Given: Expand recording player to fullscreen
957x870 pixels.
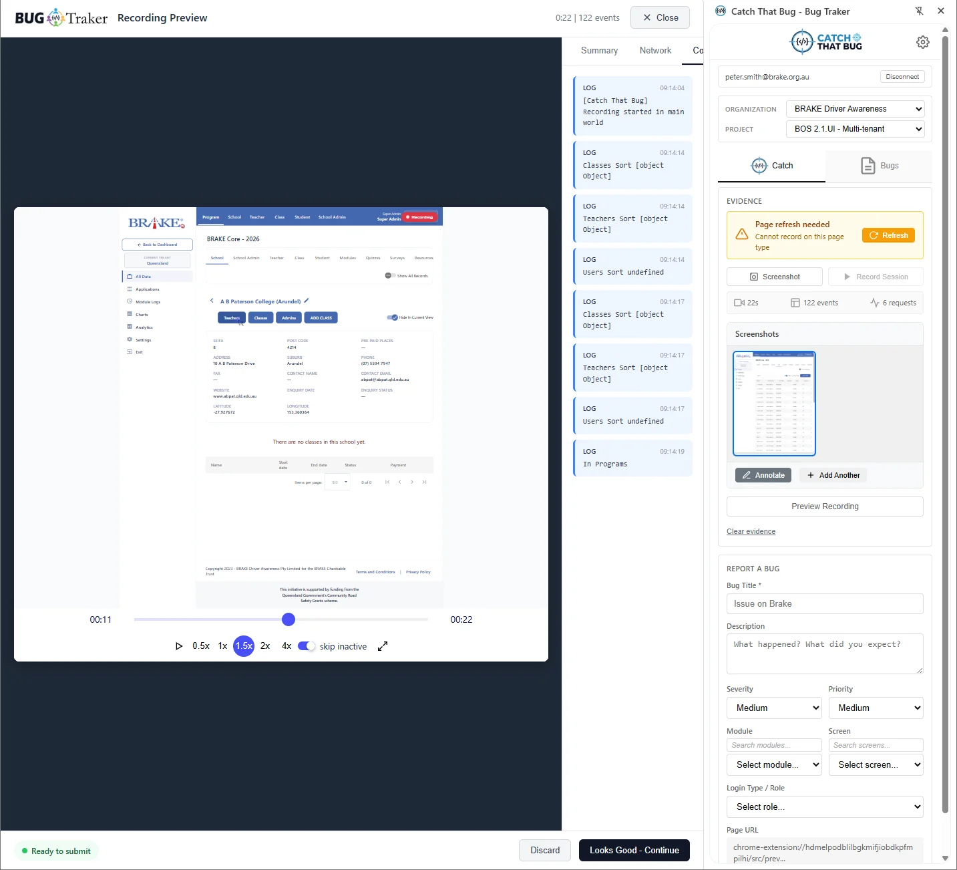Looking at the screenshot, I should click(x=383, y=646).
